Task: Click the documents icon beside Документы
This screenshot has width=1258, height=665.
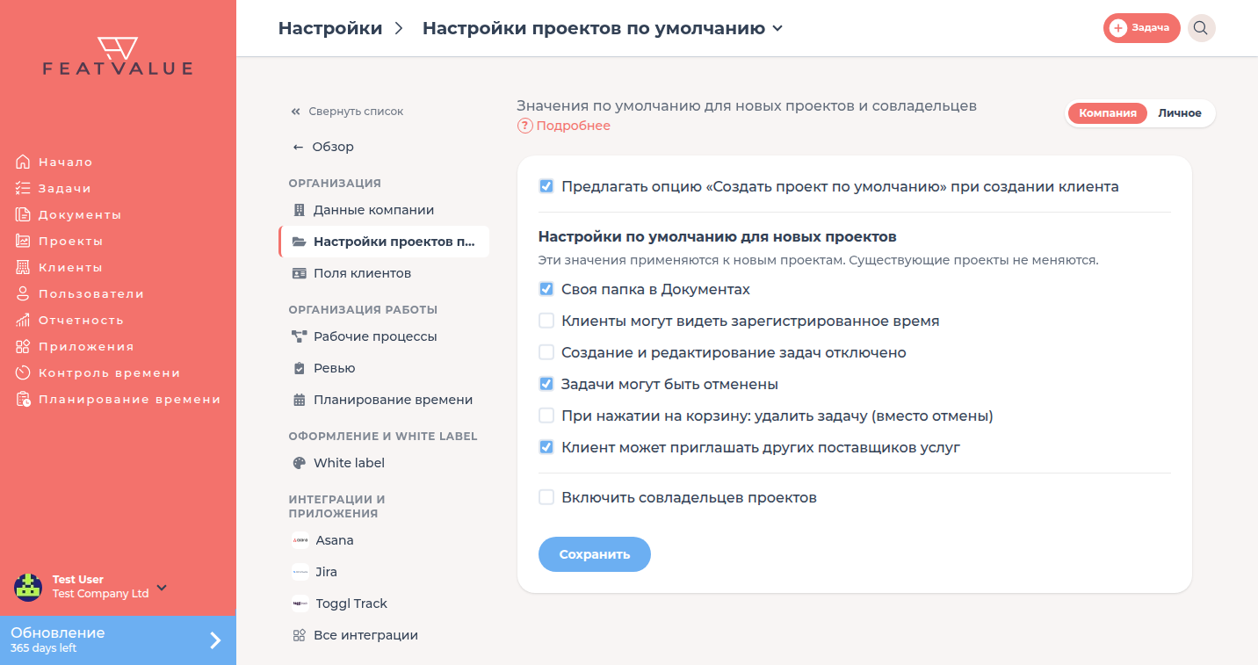Action: click(x=23, y=214)
